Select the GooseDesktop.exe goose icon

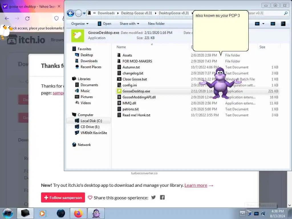119,91
